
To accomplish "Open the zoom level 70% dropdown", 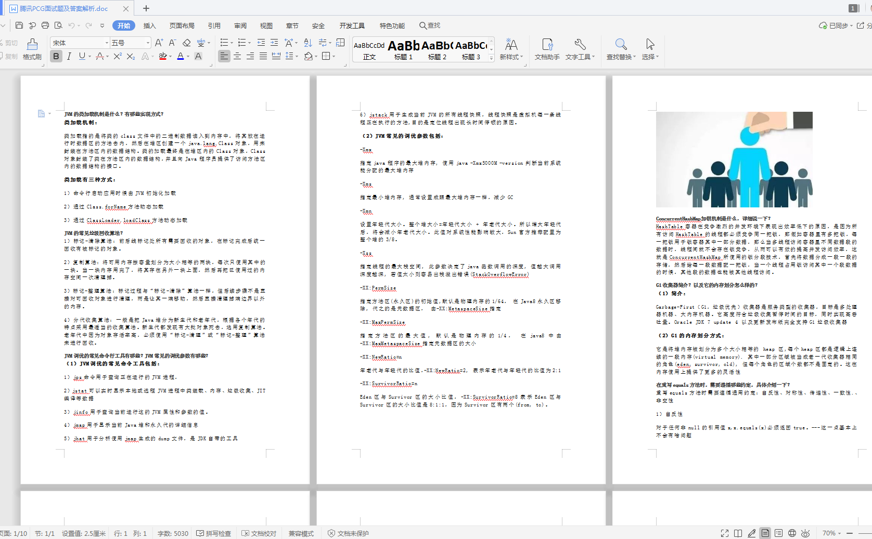I will (x=831, y=533).
